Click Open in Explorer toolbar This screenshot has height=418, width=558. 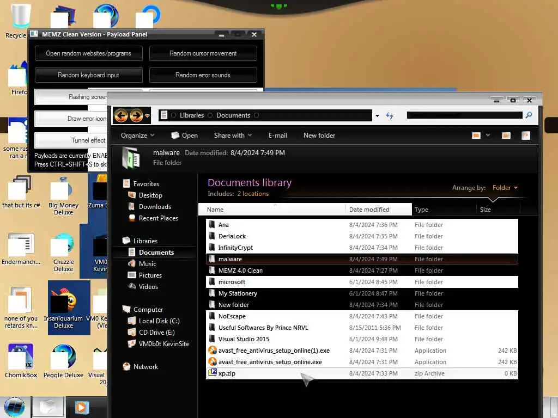[184, 136]
